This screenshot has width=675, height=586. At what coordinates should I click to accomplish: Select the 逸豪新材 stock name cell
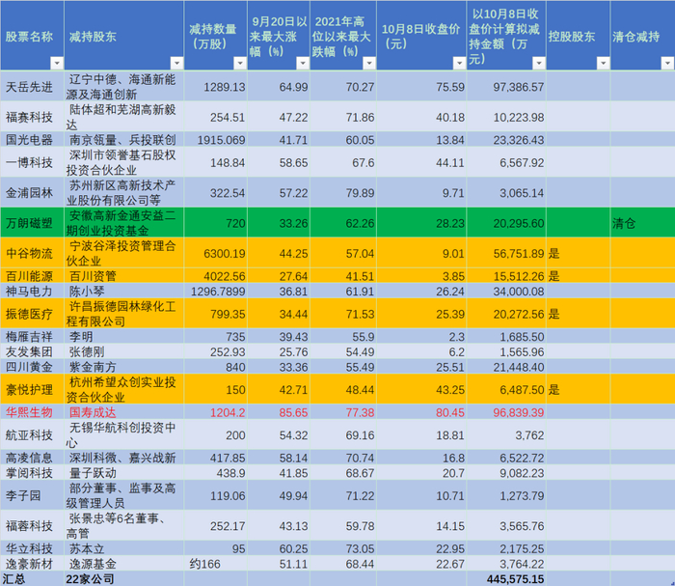pos(32,564)
